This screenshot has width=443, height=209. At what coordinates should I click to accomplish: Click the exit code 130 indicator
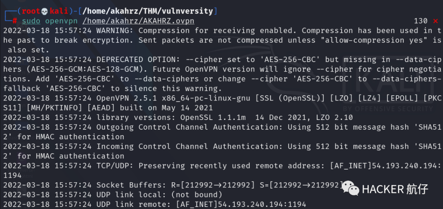[x=420, y=21]
